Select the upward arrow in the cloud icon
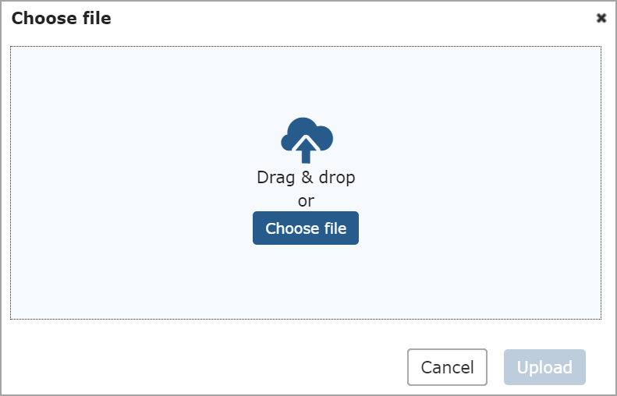This screenshot has height=396, width=617. coord(307,148)
